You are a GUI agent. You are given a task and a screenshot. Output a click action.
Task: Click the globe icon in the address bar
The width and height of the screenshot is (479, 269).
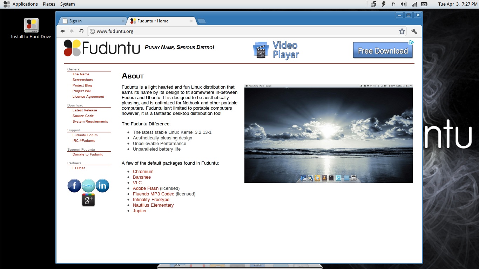93,31
